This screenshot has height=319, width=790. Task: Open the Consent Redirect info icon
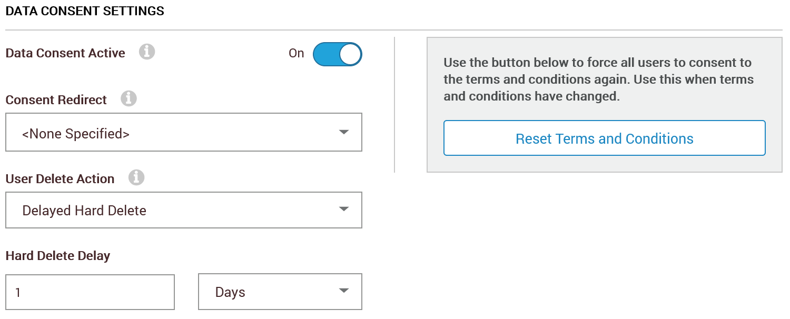[129, 98]
